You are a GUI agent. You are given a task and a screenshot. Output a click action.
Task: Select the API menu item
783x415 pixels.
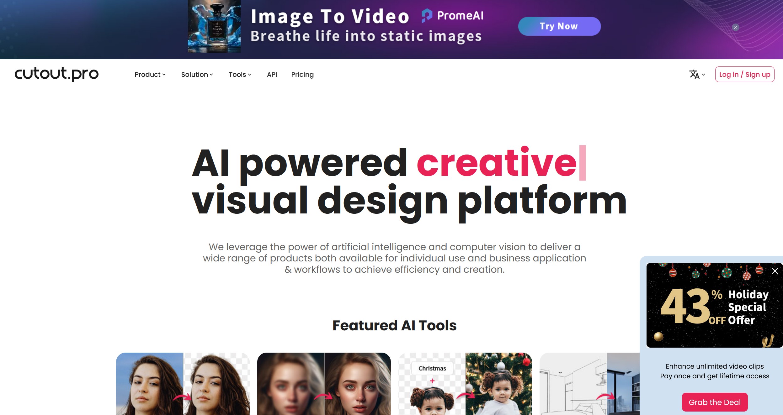click(x=272, y=74)
